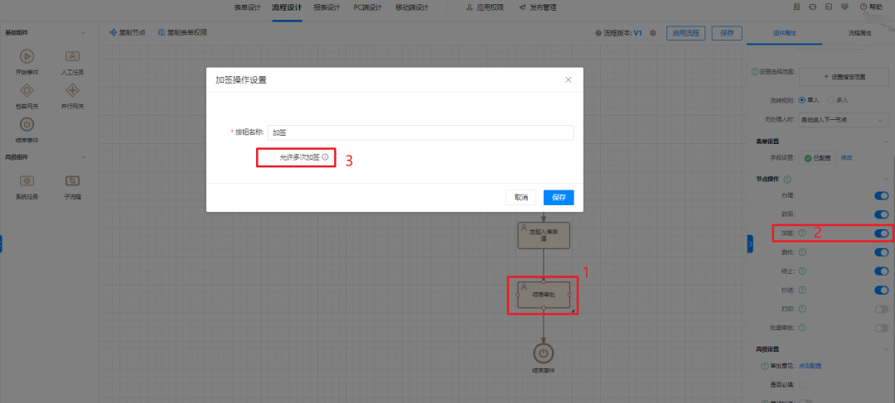This screenshot has height=403, width=895.
Task: Switch to 流程设计 tab
Action: [x=287, y=7]
